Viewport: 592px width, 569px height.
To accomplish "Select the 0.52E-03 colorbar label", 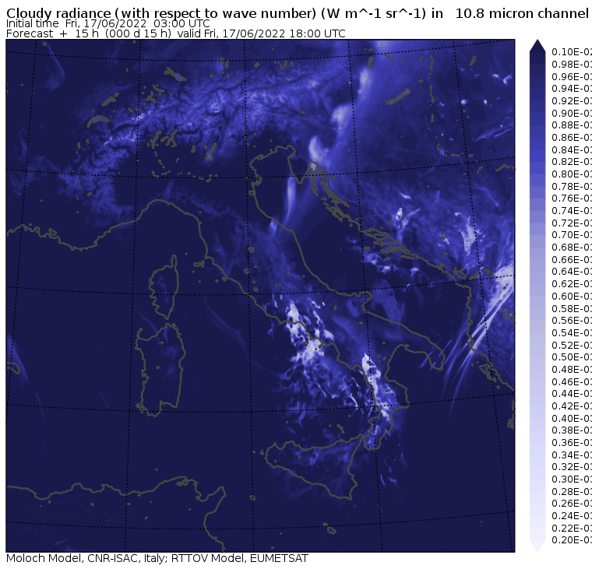I will point(572,345).
